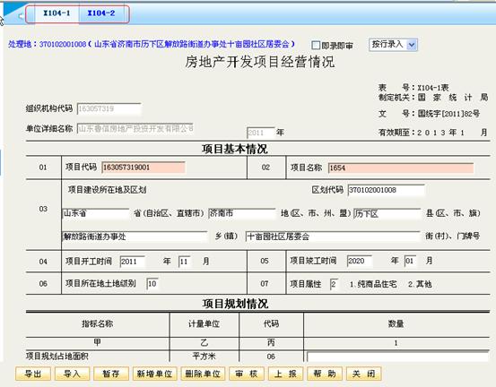Click the 指标名称 column header
Screen dimensions: 496x387
pyautogui.click(x=98, y=323)
